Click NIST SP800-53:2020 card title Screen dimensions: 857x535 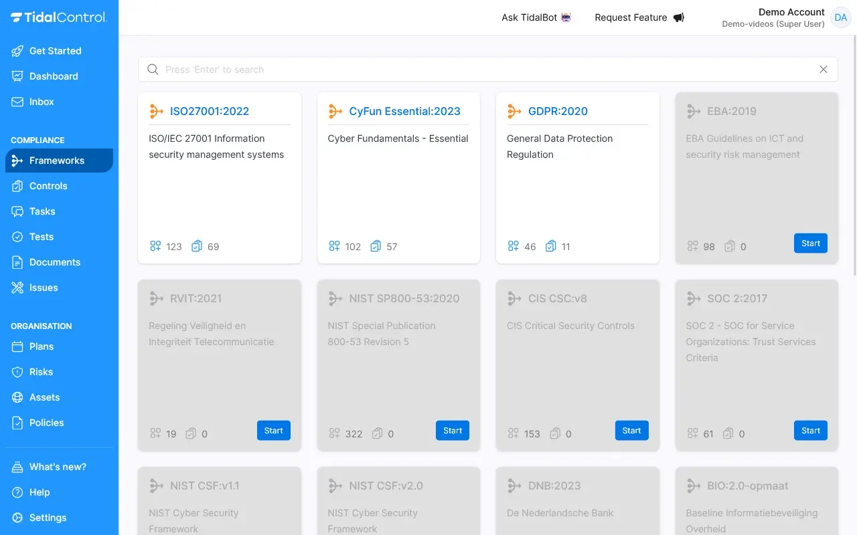click(x=404, y=299)
